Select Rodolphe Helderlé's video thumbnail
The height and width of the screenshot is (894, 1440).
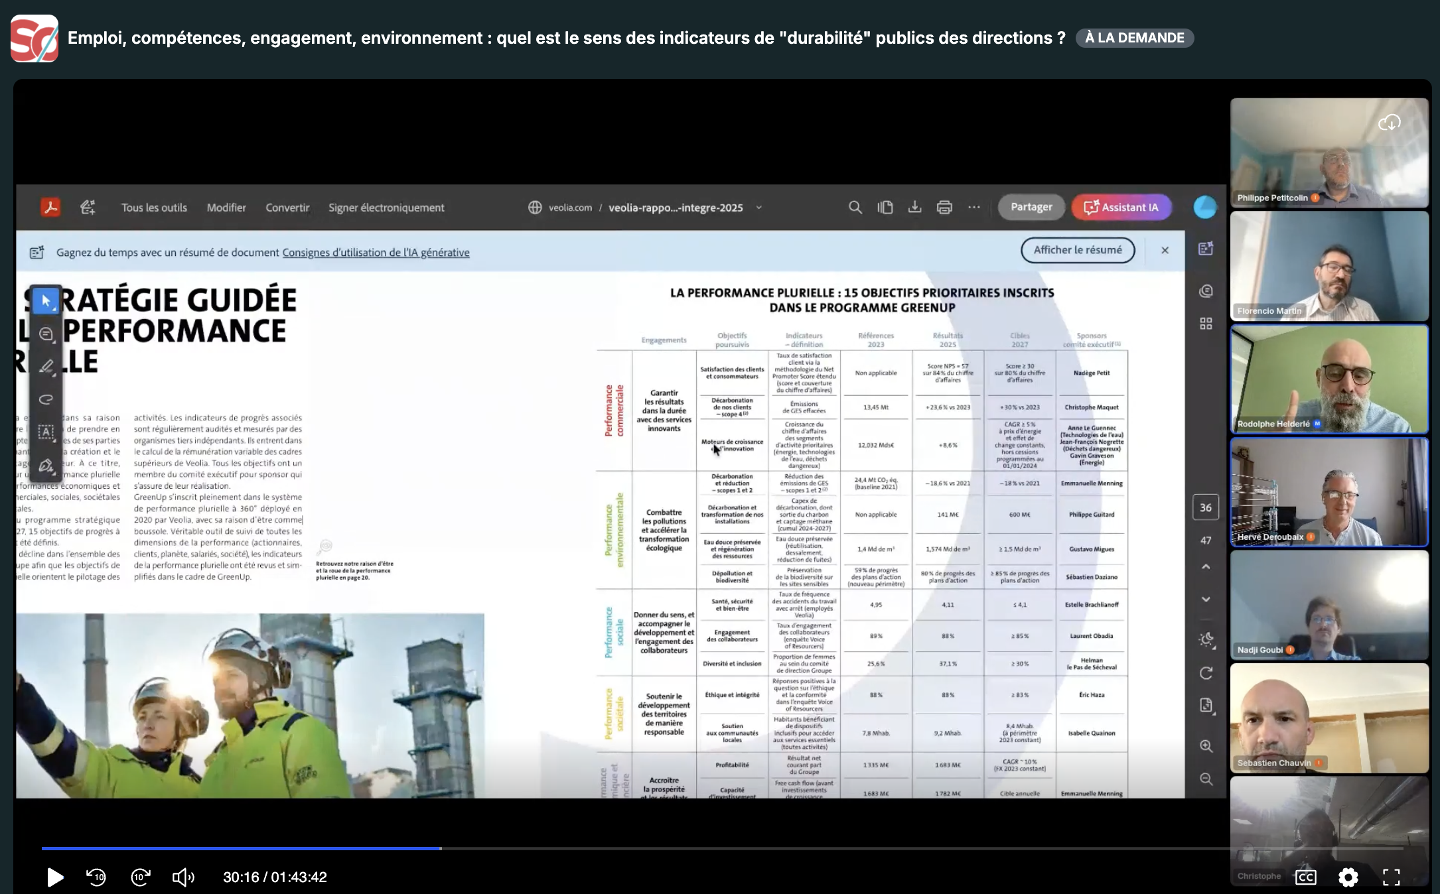(1329, 379)
